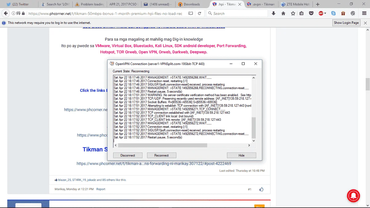Click 'Current State: Reconnecting' status text
This screenshot has width=370, height=208.
131,71
